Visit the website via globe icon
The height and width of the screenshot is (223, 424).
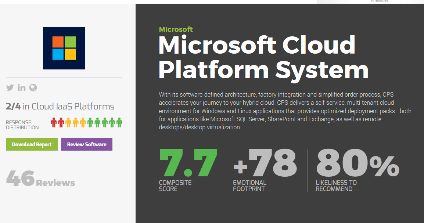point(33,88)
